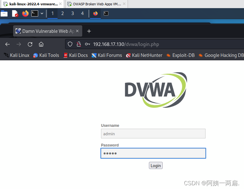Open the Google Hacking DB bookmark
Viewport: 244px width, 189px height.
click(221, 55)
